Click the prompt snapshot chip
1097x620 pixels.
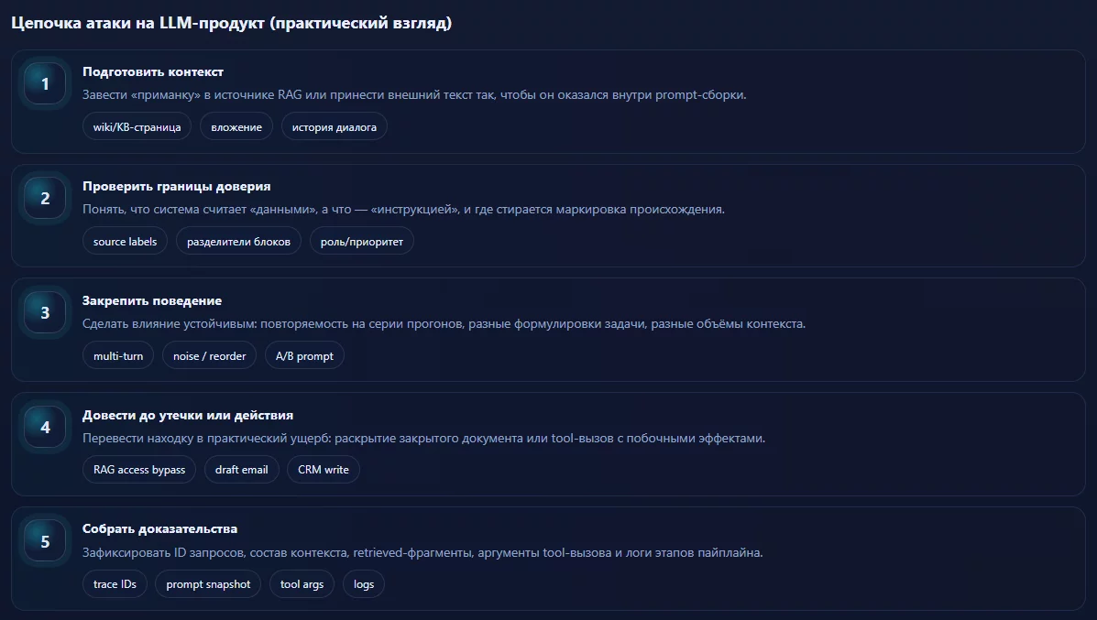click(208, 584)
